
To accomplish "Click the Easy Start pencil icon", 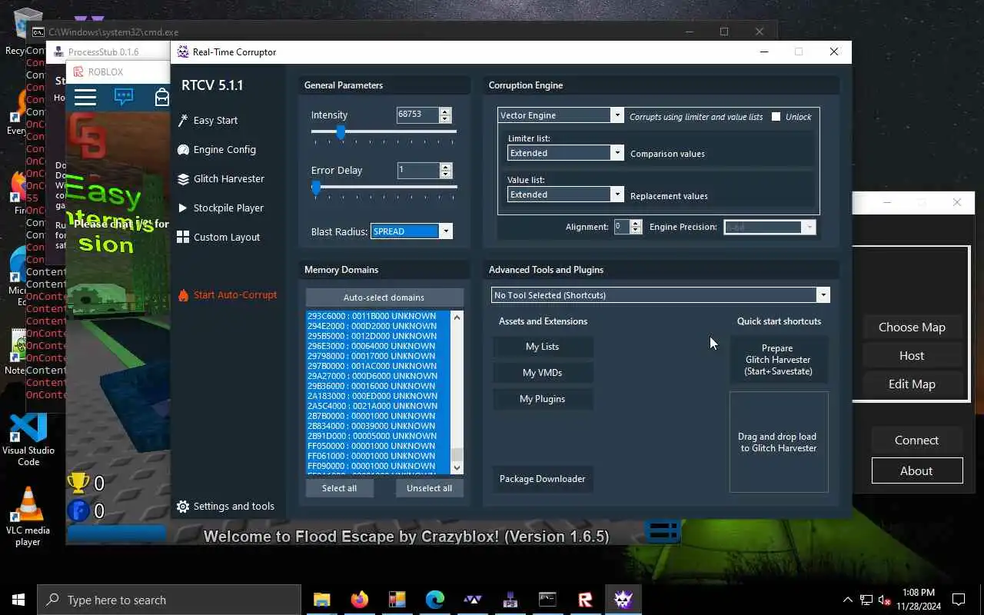I will [x=183, y=121].
